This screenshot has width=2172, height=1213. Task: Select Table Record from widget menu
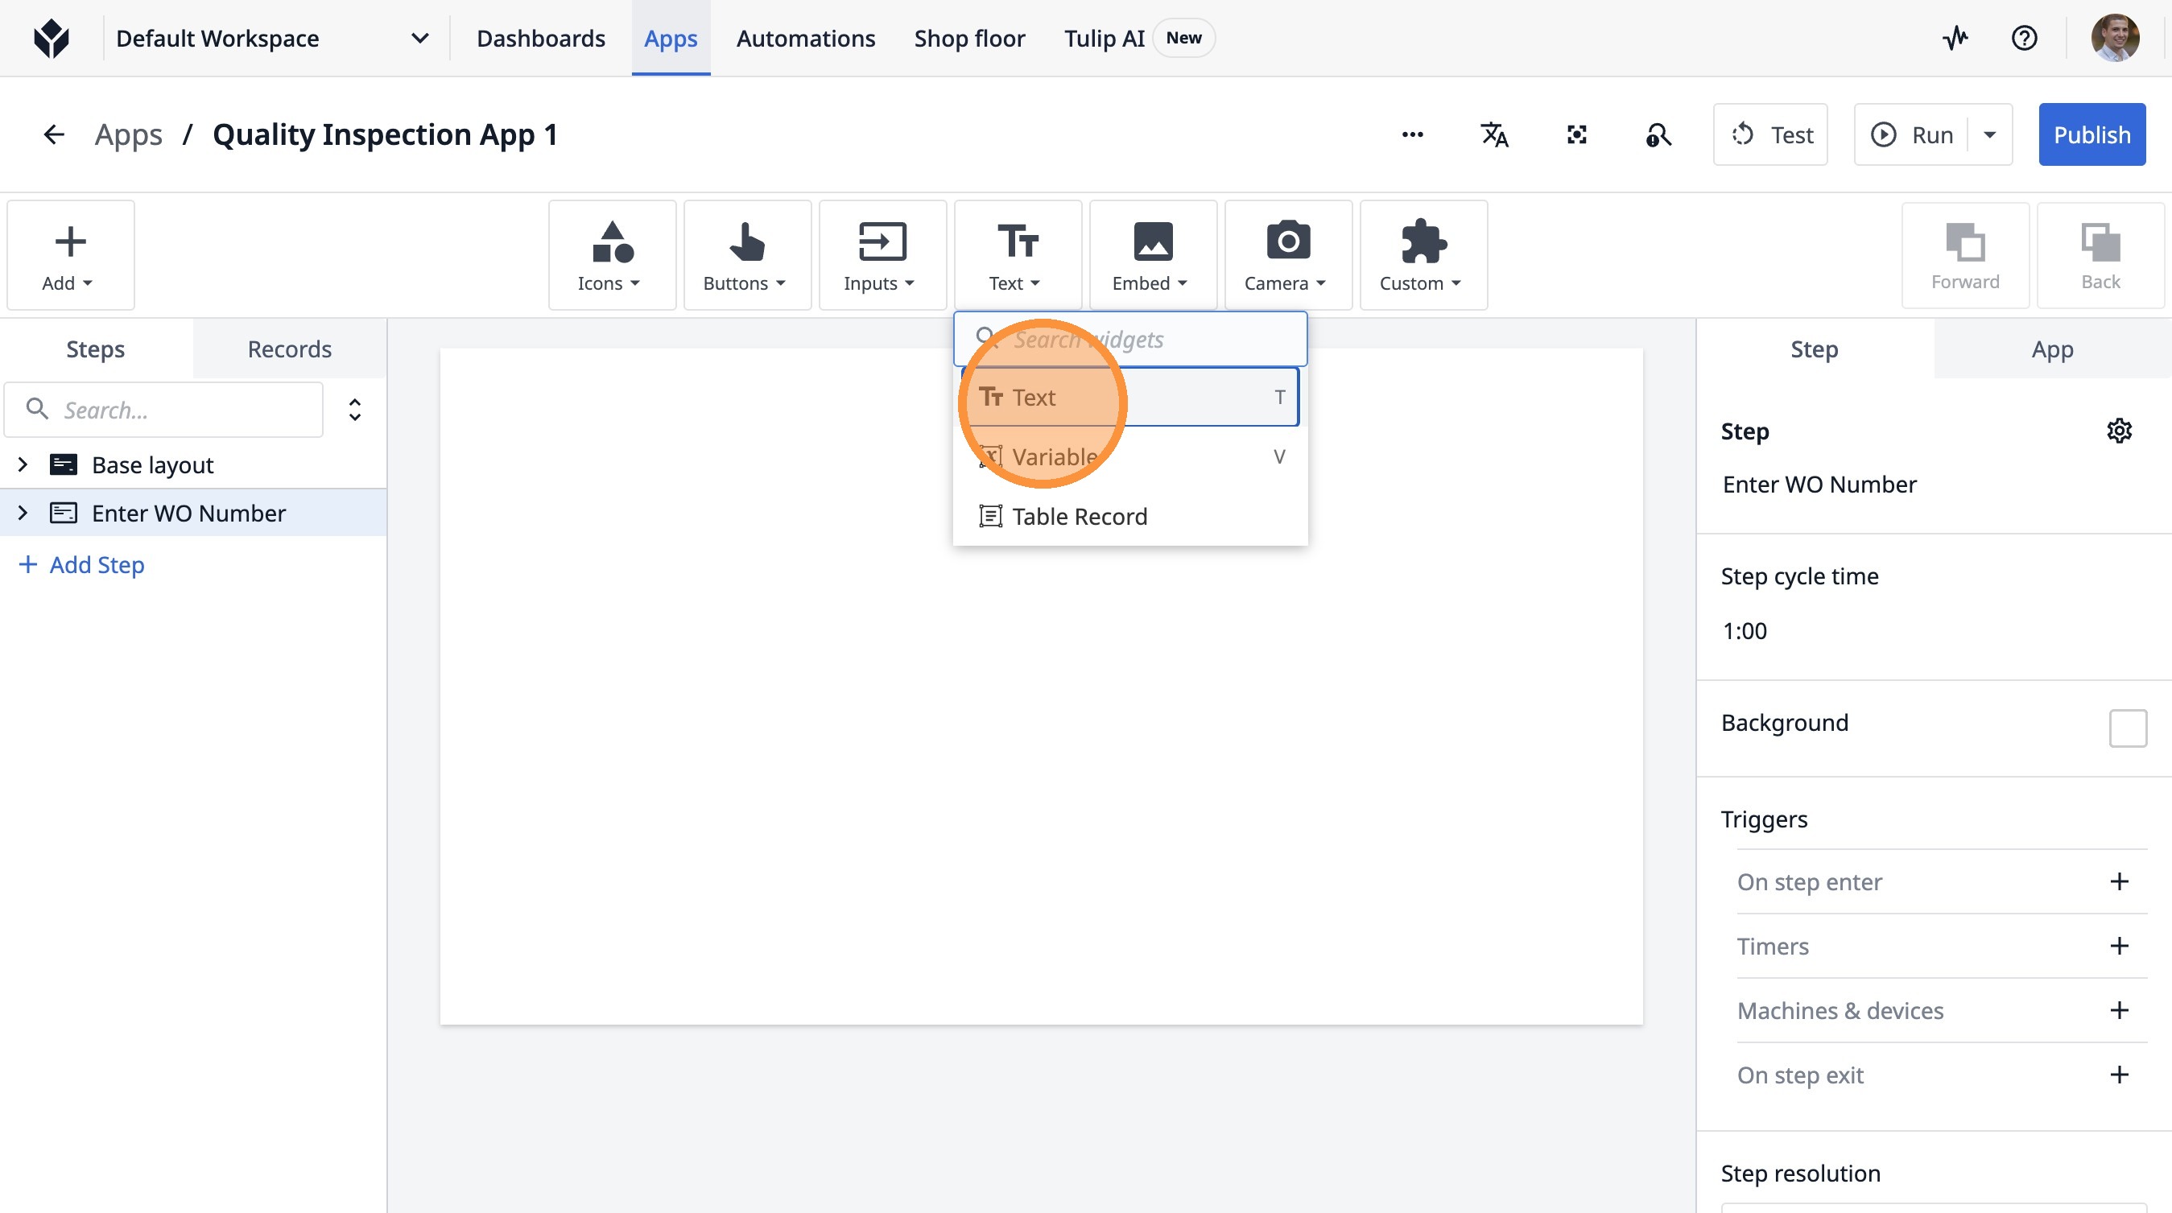pos(1080,516)
